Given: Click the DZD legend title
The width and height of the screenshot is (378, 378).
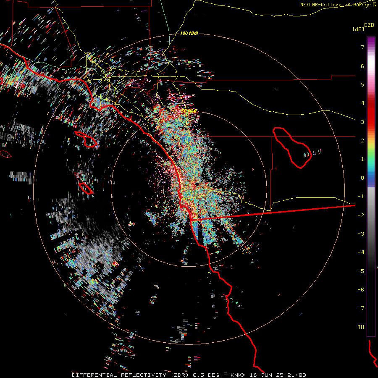Looking at the screenshot, I should click(369, 25).
